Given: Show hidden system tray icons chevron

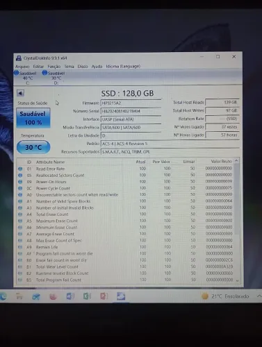Looking at the screenshot, I should click(259, 296).
